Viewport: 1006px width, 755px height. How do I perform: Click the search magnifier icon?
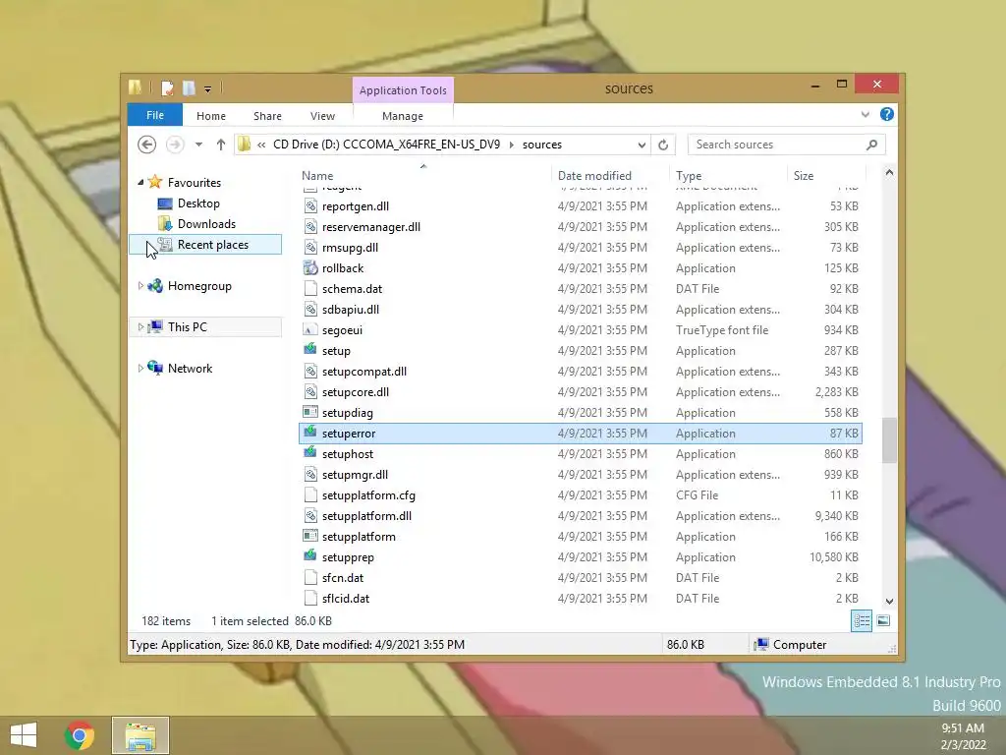(x=872, y=145)
